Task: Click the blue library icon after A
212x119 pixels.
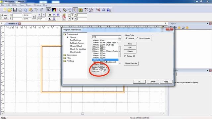Action: tap(109, 10)
